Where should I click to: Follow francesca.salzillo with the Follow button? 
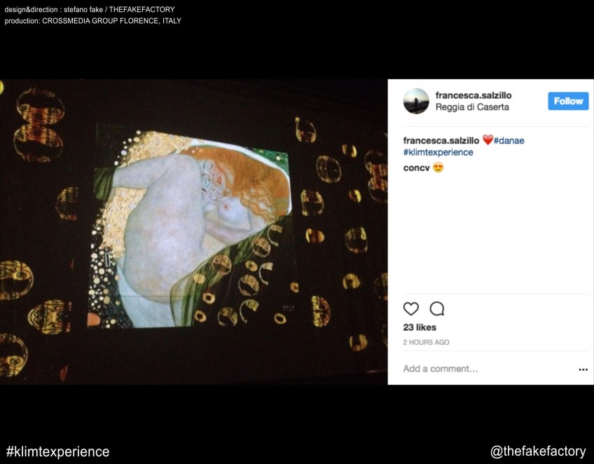coord(568,101)
